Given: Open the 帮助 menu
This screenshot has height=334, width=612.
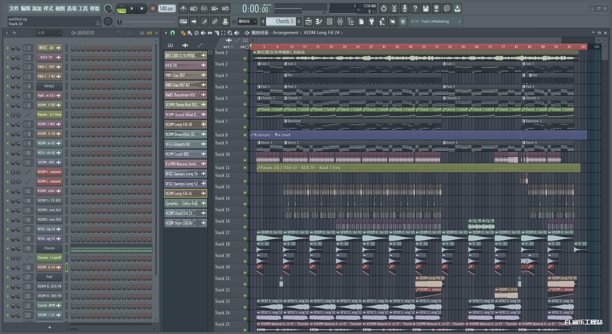Looking at the screenshot, I should click(95, 9).
